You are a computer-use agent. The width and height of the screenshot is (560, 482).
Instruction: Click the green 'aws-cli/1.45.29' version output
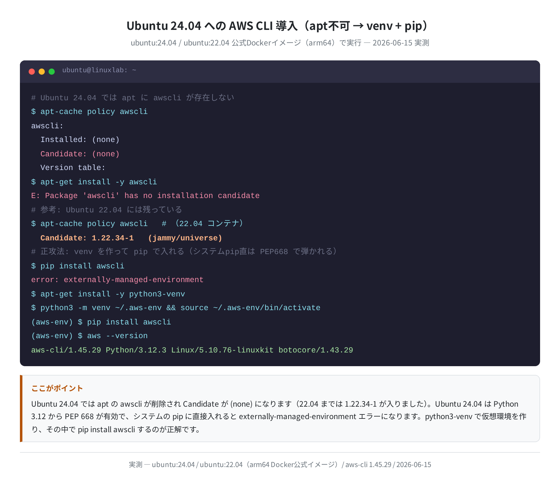192,350
